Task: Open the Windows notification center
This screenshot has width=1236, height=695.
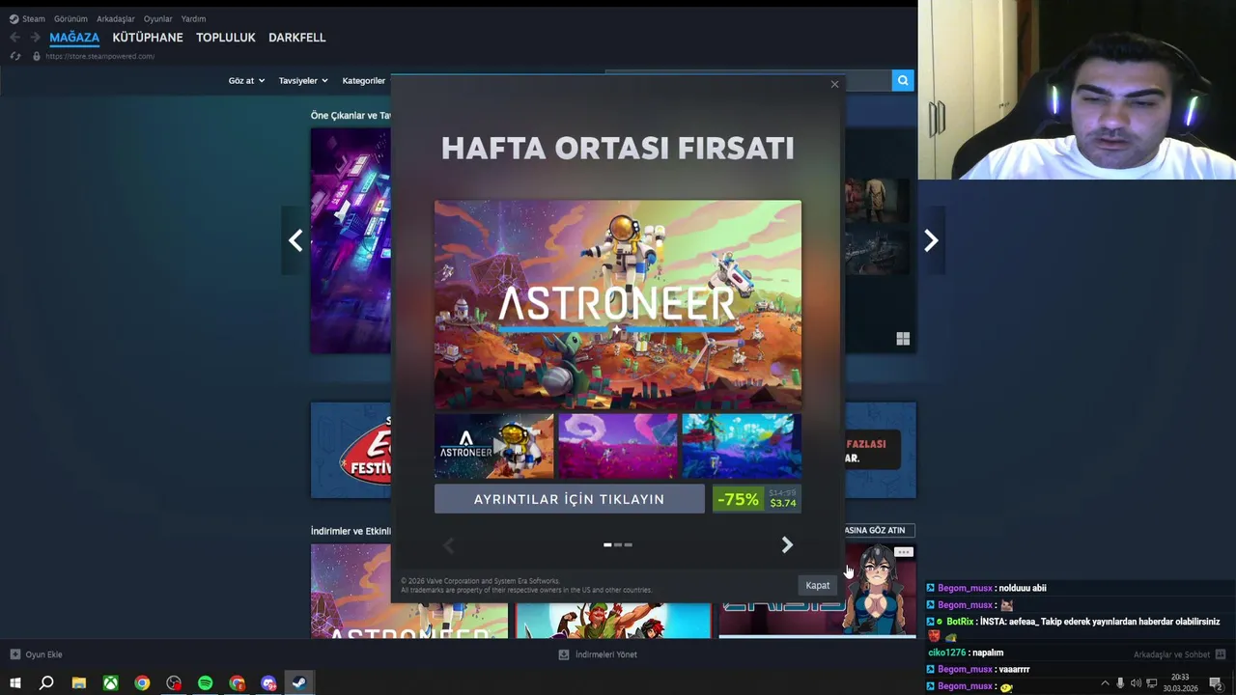Action: coord(1216,683)
